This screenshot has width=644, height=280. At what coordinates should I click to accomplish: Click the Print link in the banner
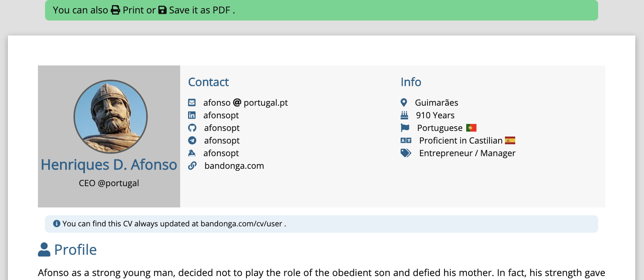coord(133,10)
